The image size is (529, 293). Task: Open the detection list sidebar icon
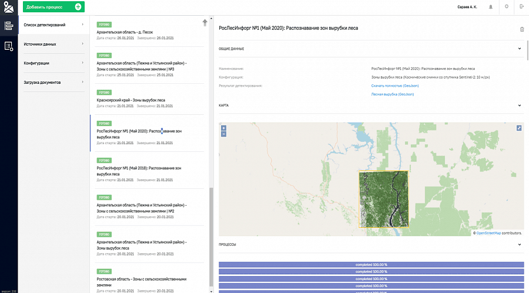tap(9, 26)
